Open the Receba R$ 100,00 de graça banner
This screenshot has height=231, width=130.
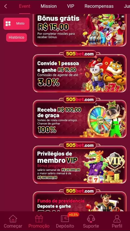[80, 119]
